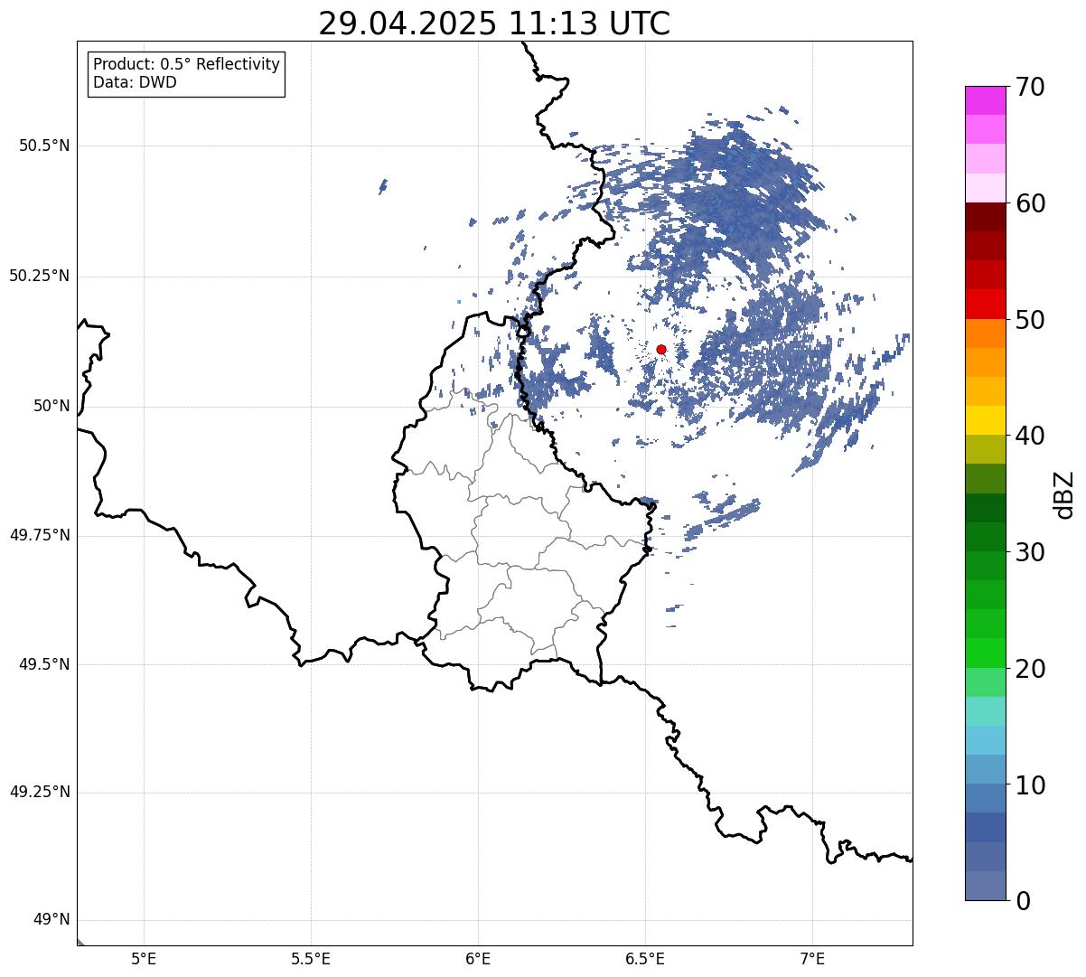Click the colorbar 60 tick label
This screenshot has height=977, width=1086.
[1030, 203]
